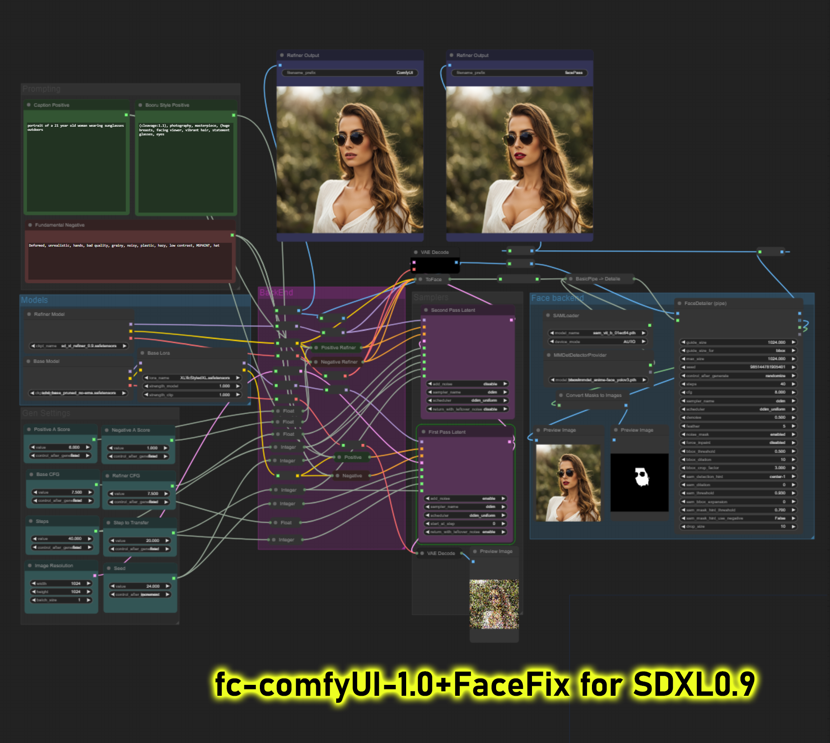The image size is (830, 743).
Task: Toggle add_noise in Second Pass Latent
Action: pyautogui.click(x=467, y=384)
